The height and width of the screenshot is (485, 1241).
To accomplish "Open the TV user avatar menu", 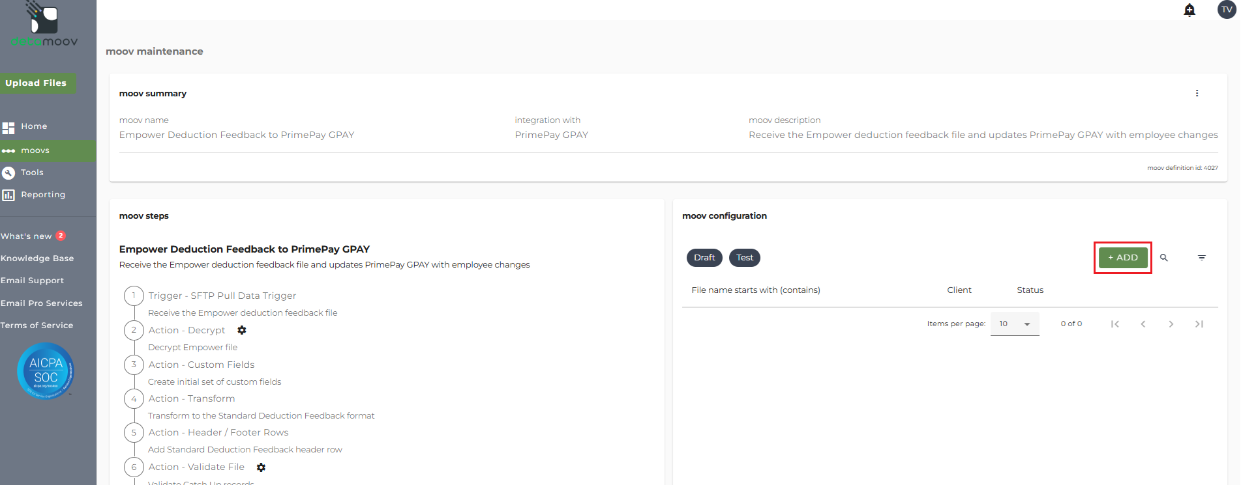I will [x=1227, y=10].
